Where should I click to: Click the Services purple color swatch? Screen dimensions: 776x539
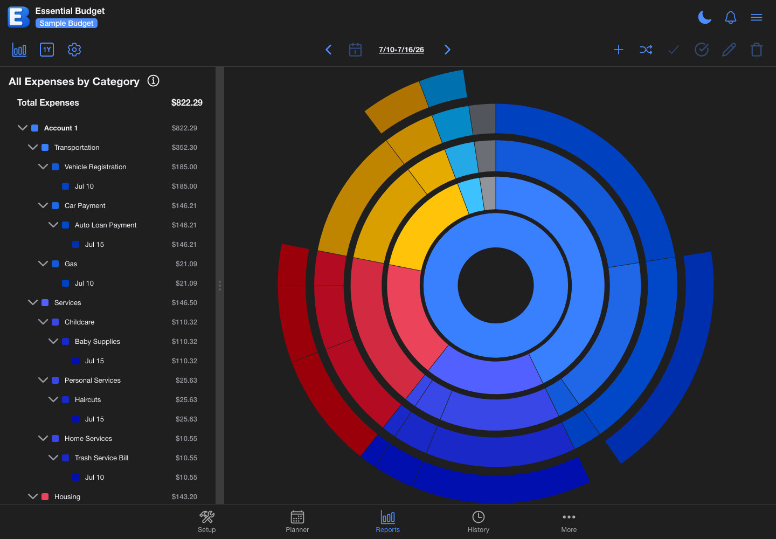(x=45, y=302)
